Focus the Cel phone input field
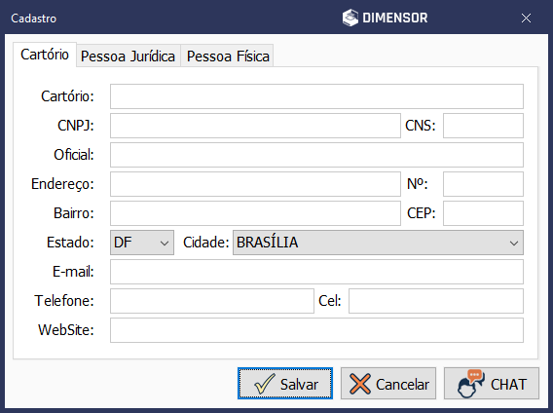553x413 pixels. coord(436,301)
